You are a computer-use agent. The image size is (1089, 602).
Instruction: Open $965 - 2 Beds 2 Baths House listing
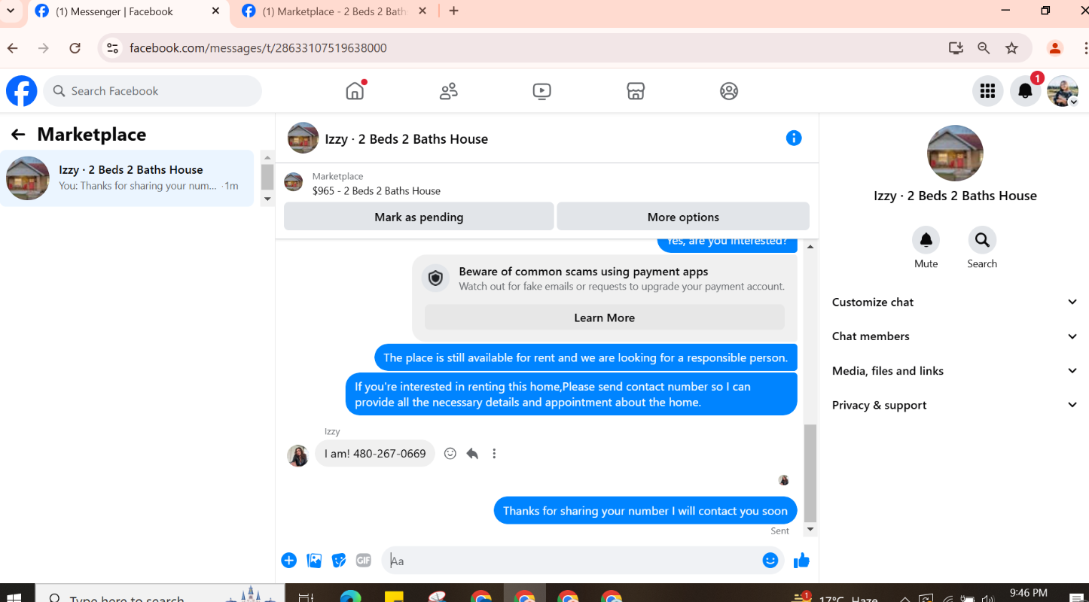coord(377,191)
